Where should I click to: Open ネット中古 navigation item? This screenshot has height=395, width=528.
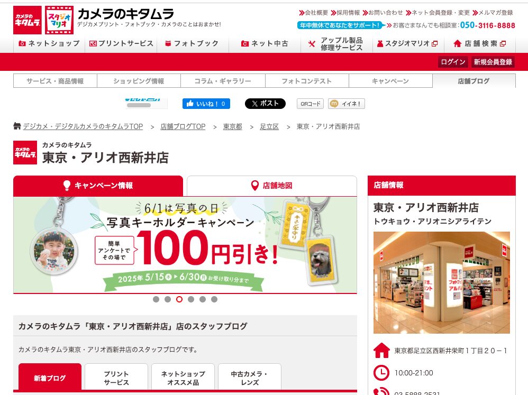click(x=265, y=43)
